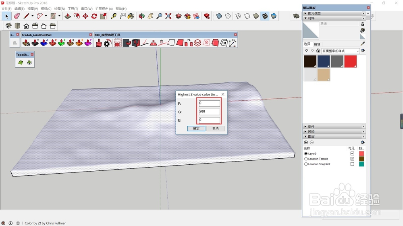
Task: Activate the Arc drawing tool
Action: coord(39,16)
